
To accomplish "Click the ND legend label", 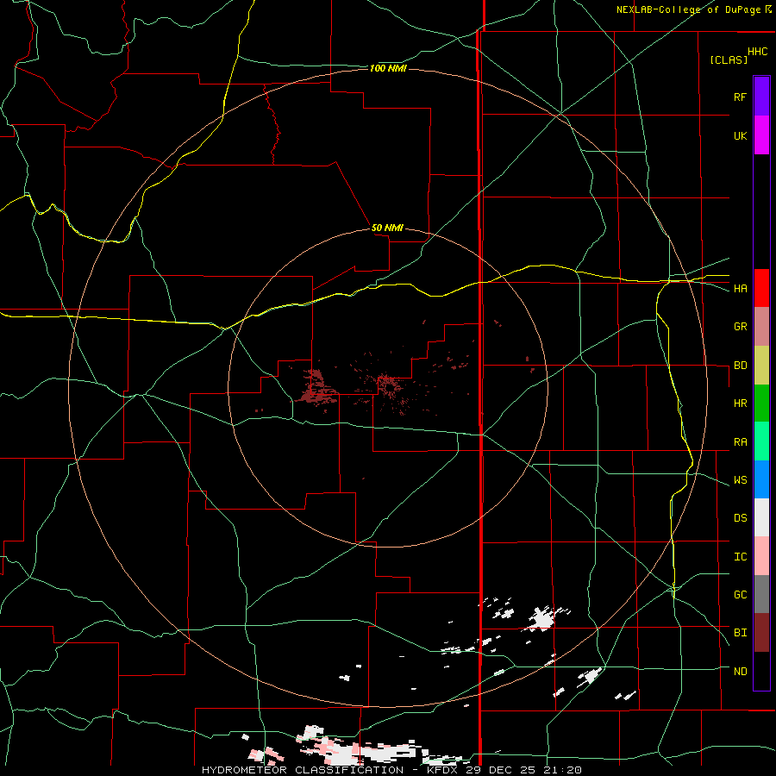I will [x=740, y=672].
